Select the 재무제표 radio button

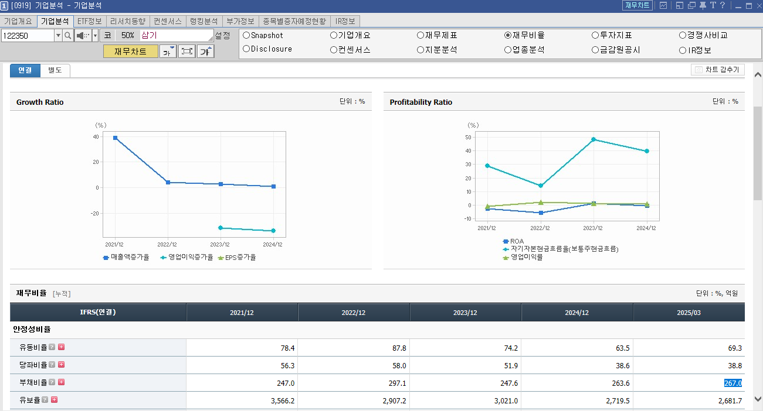point(421,35)
